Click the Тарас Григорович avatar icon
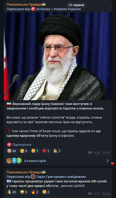This screenshot has height=198, width=116. click(33, 177)
